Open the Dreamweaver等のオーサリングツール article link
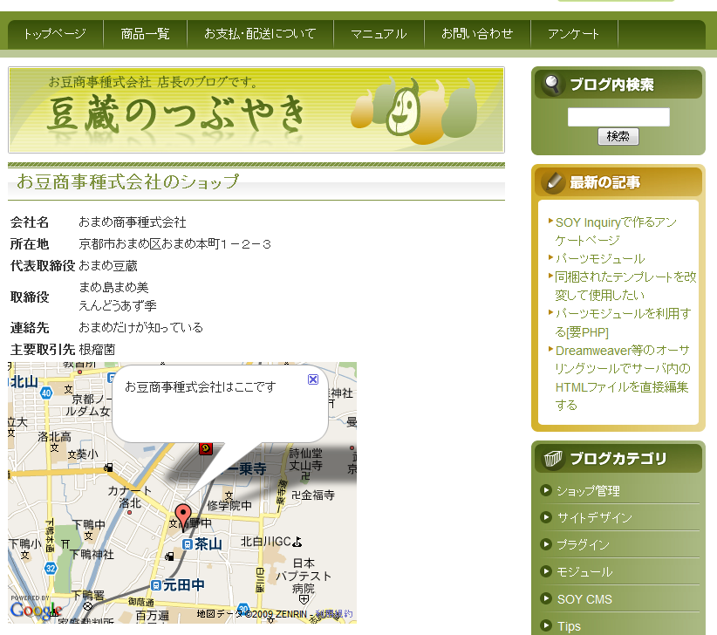The height and width of the screenshot is (635, 717). point(622,378)
